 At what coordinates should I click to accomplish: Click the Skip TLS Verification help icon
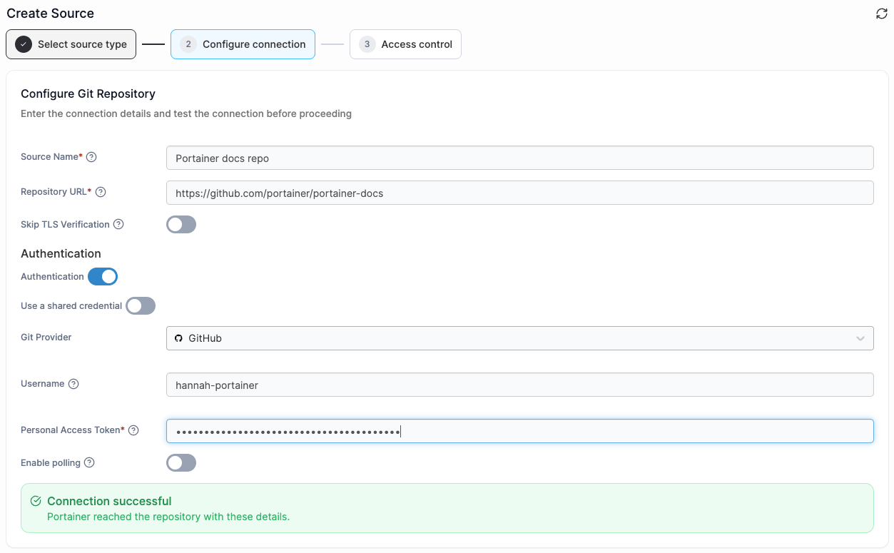118,224
